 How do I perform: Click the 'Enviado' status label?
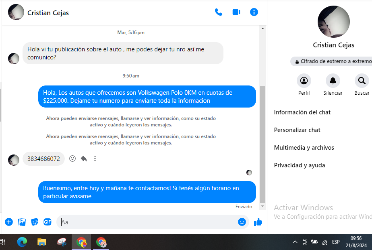pyautogui.click(x=244, y=207)
